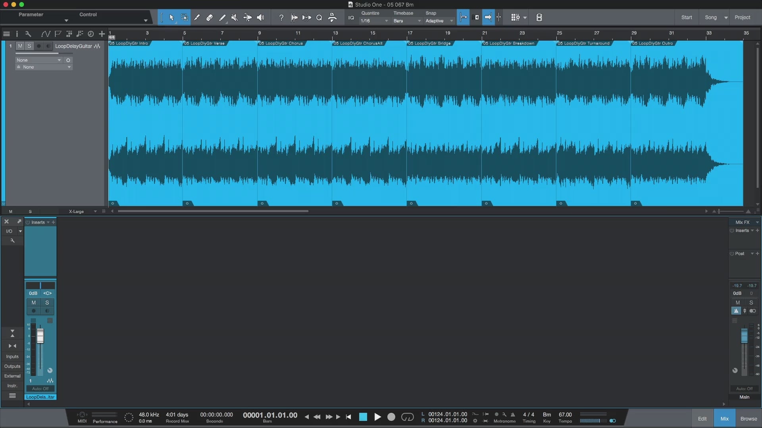Image resolution: width=762 pixels, height=428 pixels.
Task: Select the Arrow tool
Action: [171, 17]
